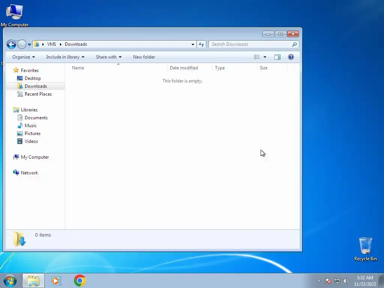The height and width of the screenshot is (288, 384).
Task: Click the Desktop icon in sidebar
Action: (x=20, y=78)
